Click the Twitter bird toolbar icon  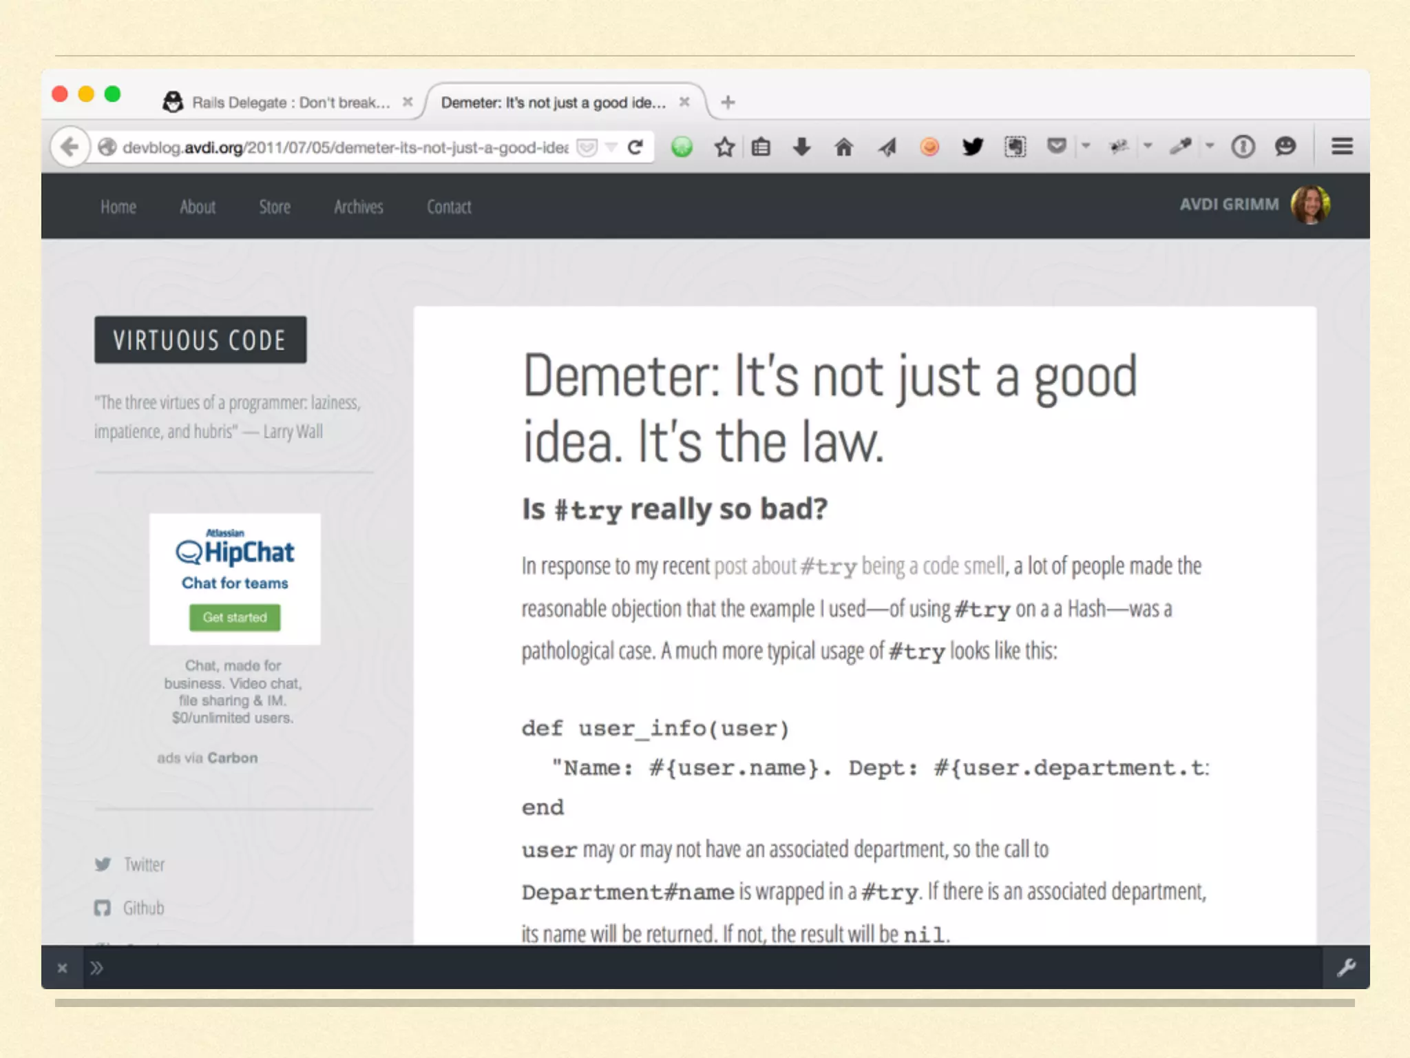point(972,147)
